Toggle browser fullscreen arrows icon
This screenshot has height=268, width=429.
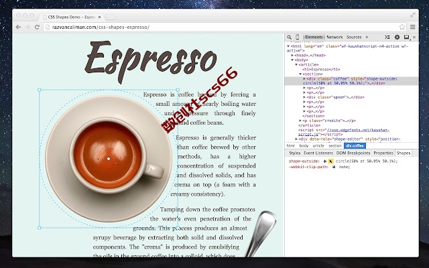click(413, 15)
